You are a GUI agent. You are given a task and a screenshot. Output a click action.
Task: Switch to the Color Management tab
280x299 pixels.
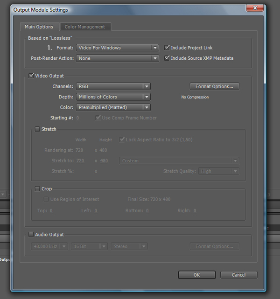pos(85,27)
